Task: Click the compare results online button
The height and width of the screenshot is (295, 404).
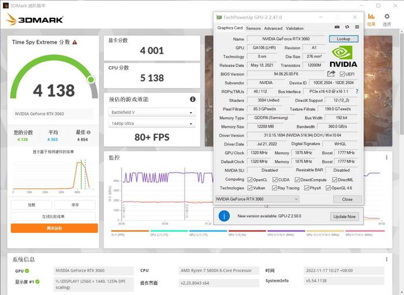Action: pos(53,217)
